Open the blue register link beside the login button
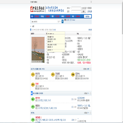 [x=90, y=11]
